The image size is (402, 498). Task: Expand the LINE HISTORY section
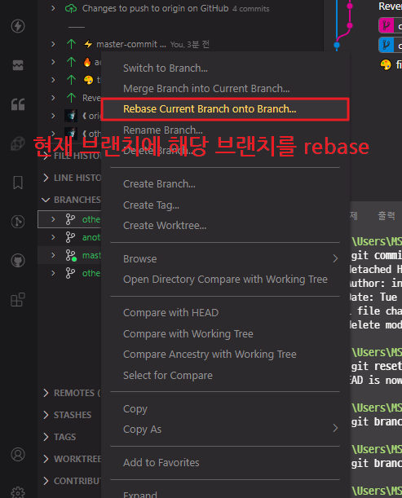pos(46,178)
